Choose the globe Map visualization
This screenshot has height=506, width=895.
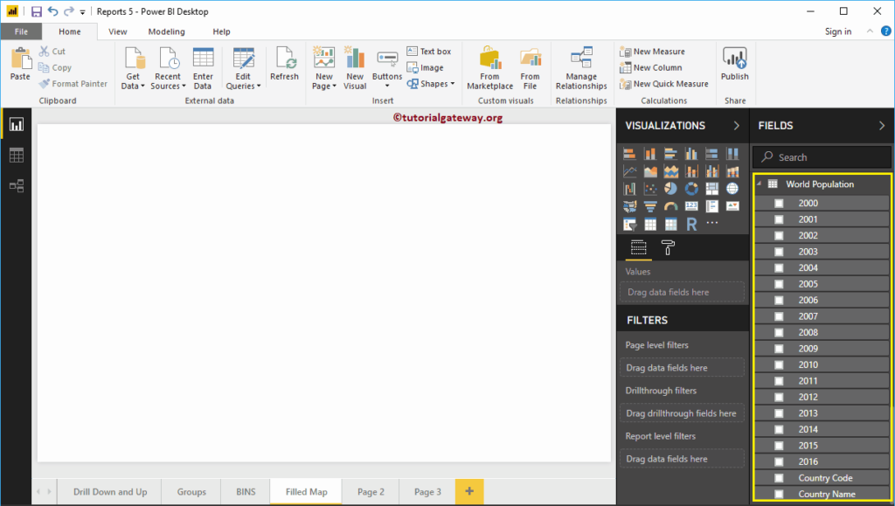732,189
